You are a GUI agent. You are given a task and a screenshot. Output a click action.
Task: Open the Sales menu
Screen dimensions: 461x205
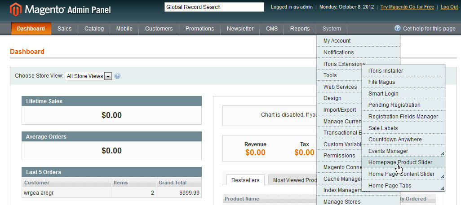[64, 29]
